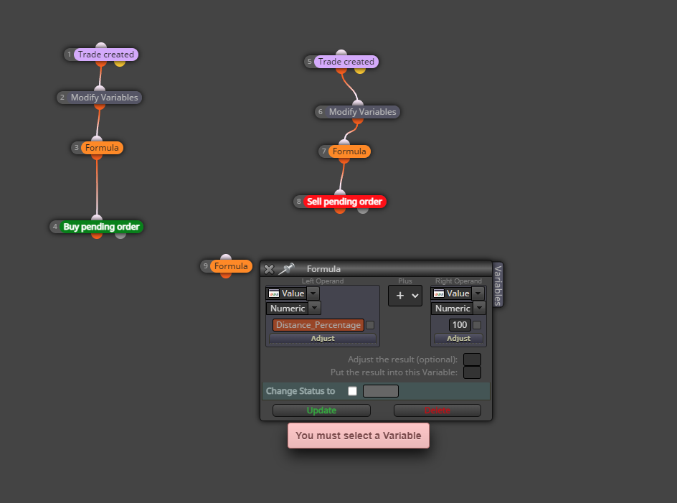This screenshot has width=677, height=503.
Task: Select node 9 Formula block
Action: coord(231,266)
